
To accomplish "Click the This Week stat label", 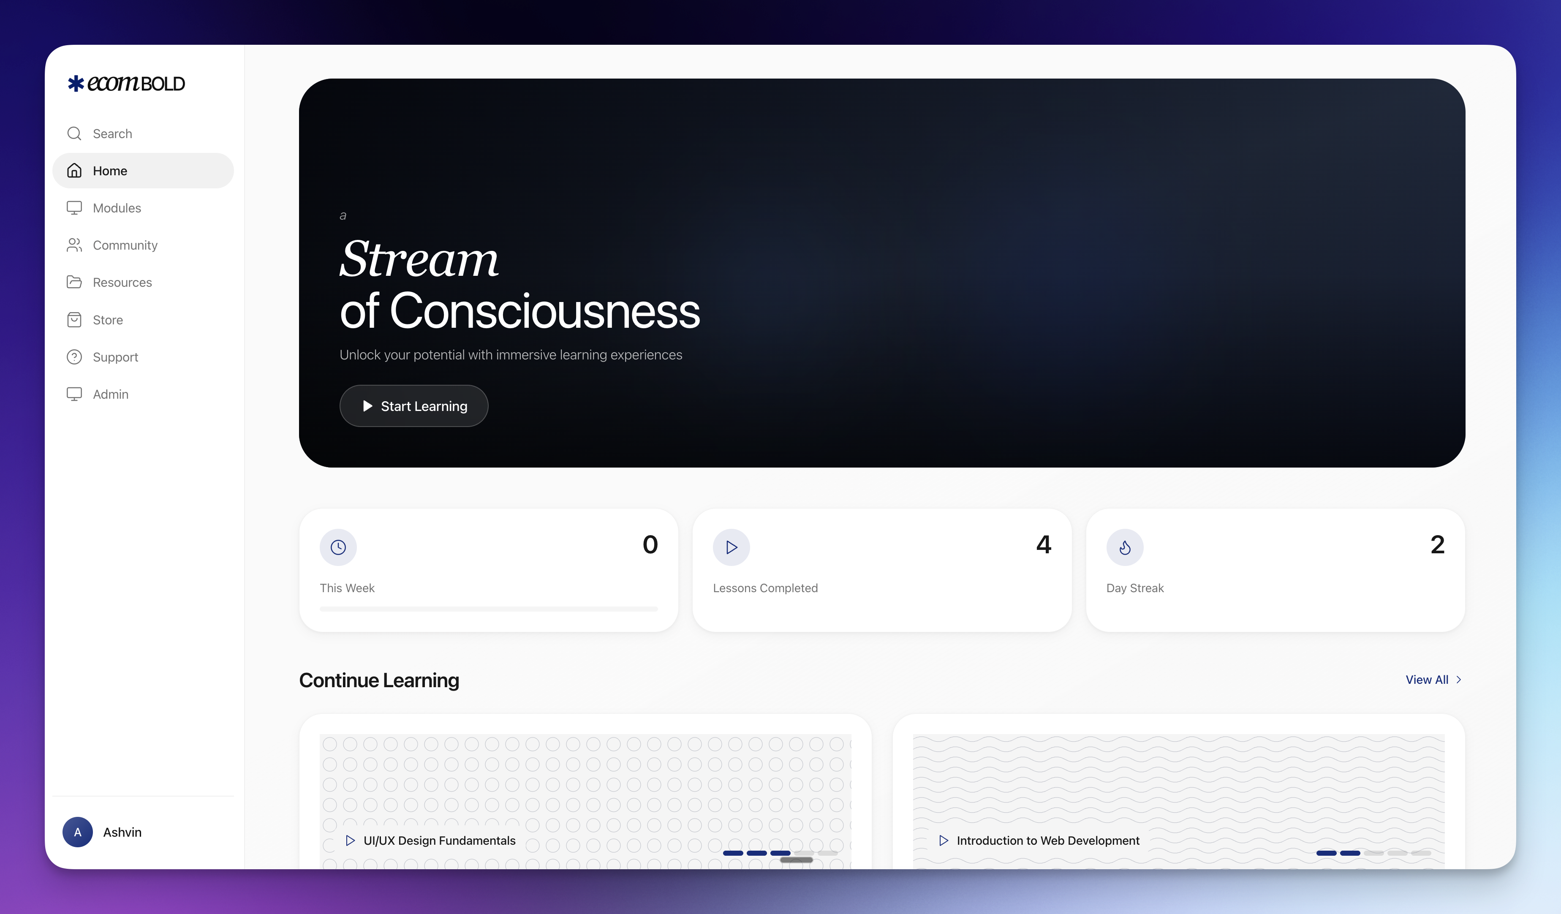I will tap(347, 588).
